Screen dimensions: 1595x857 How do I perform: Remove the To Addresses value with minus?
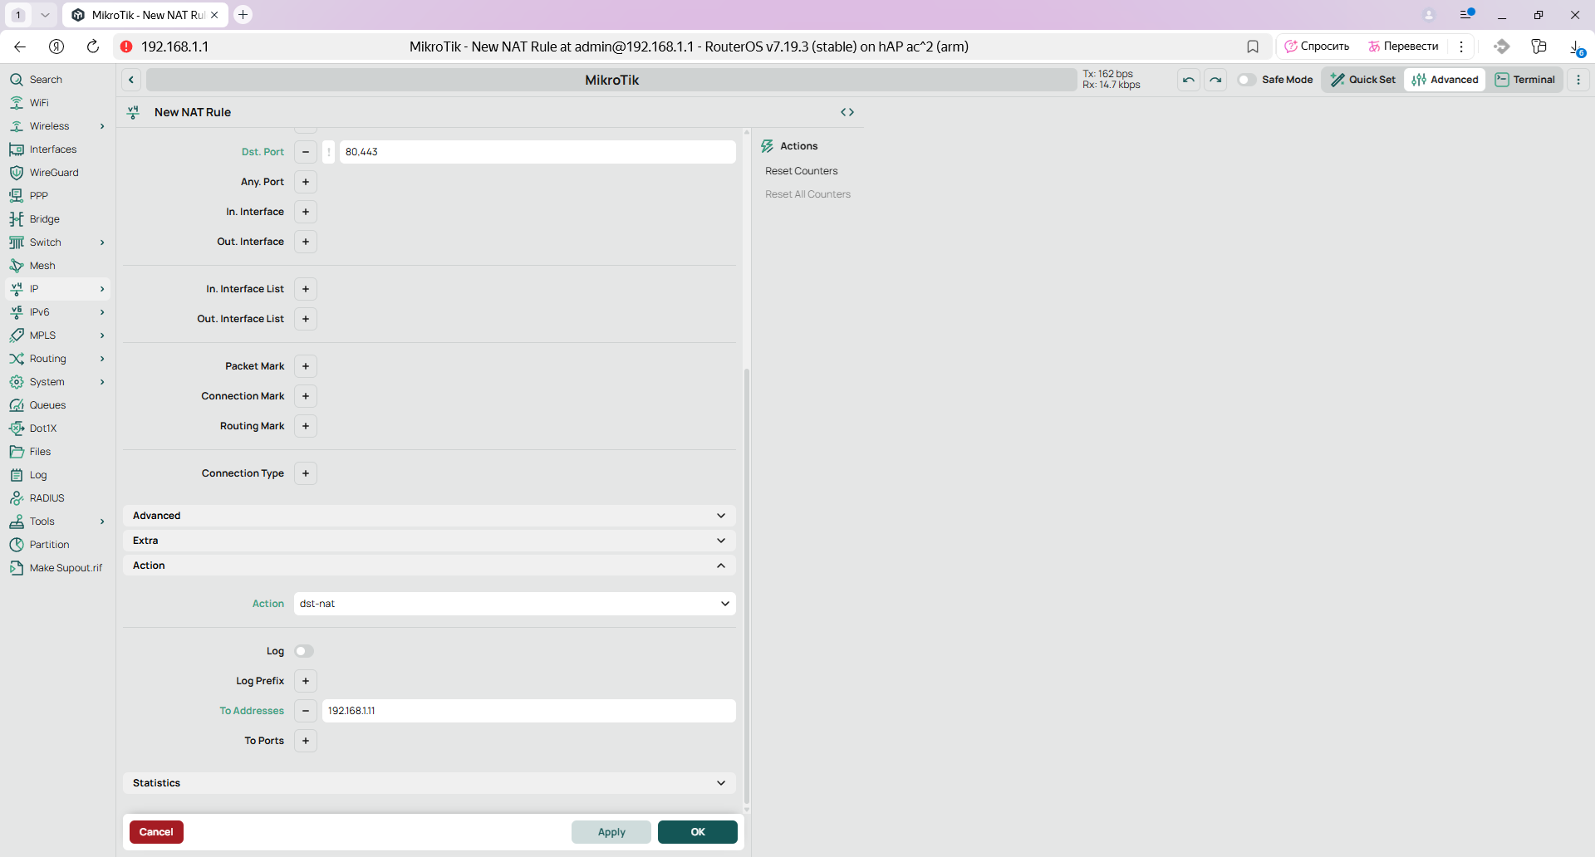[x=306, y=711]
